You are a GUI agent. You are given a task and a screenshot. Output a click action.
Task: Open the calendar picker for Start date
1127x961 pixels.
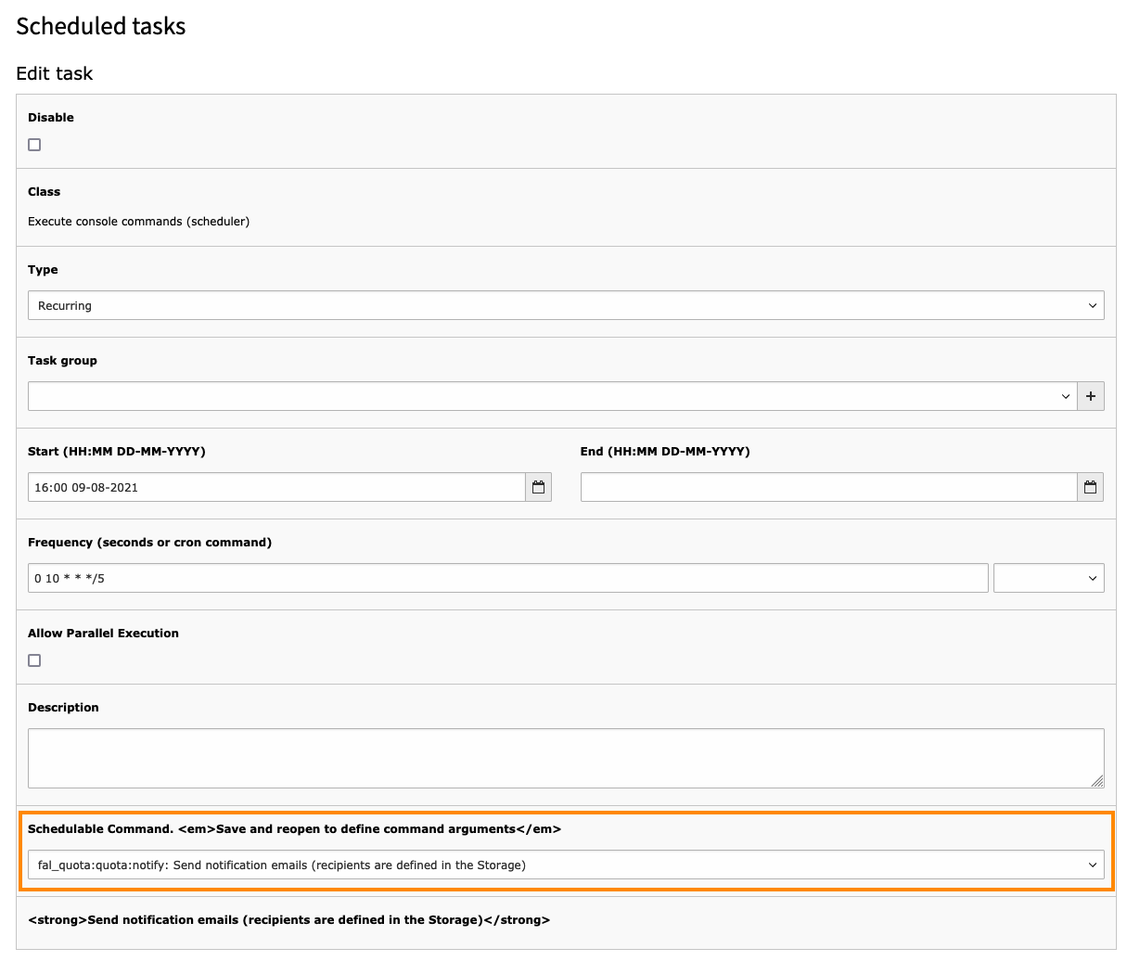click(x=538, y=486)
